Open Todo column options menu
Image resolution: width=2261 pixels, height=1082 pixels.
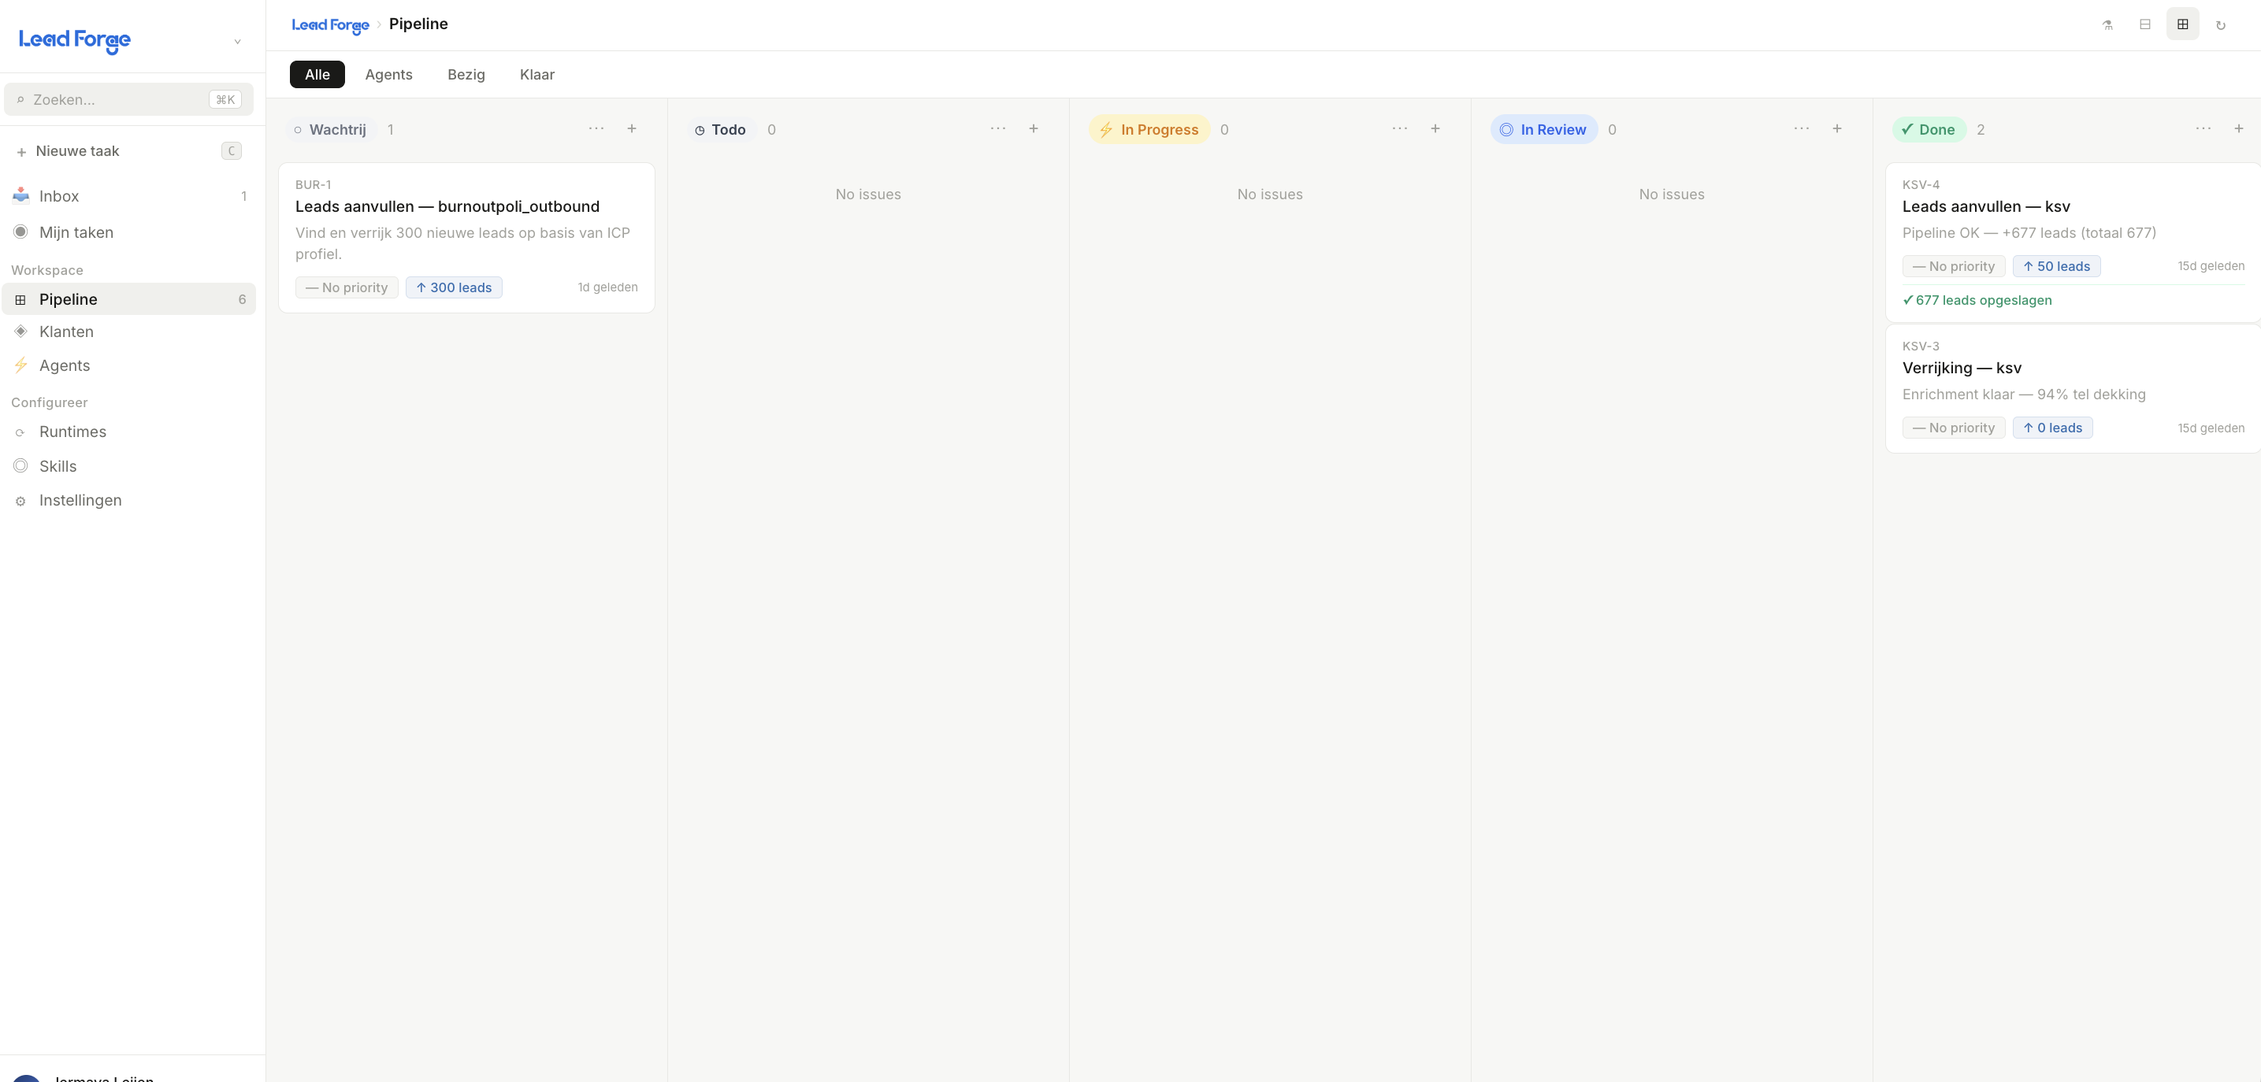coord(999,129)
